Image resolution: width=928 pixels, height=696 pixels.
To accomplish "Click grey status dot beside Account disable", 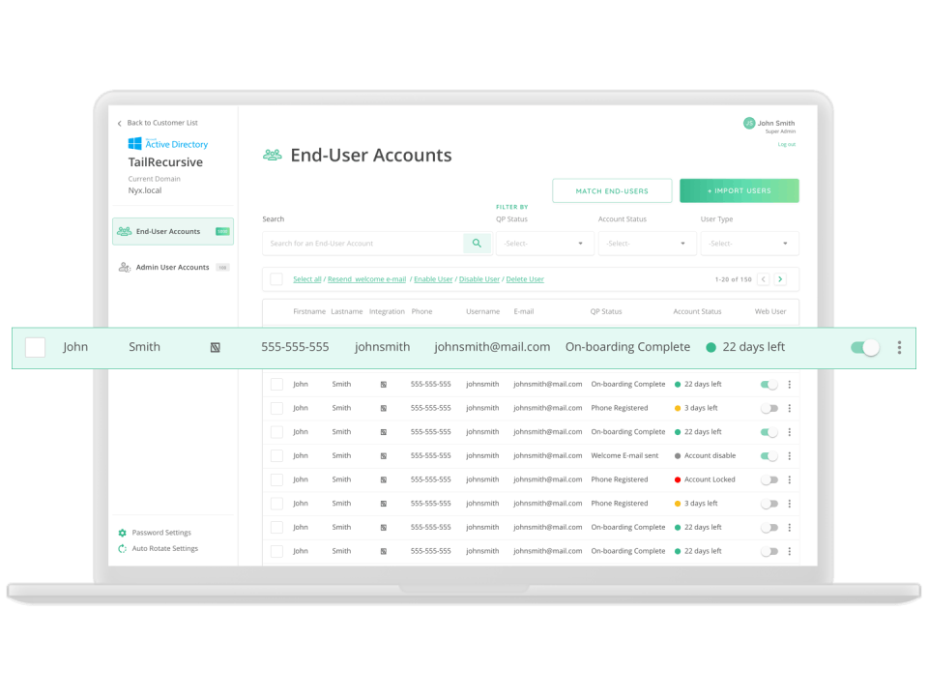I will click(x=678, y=455).
